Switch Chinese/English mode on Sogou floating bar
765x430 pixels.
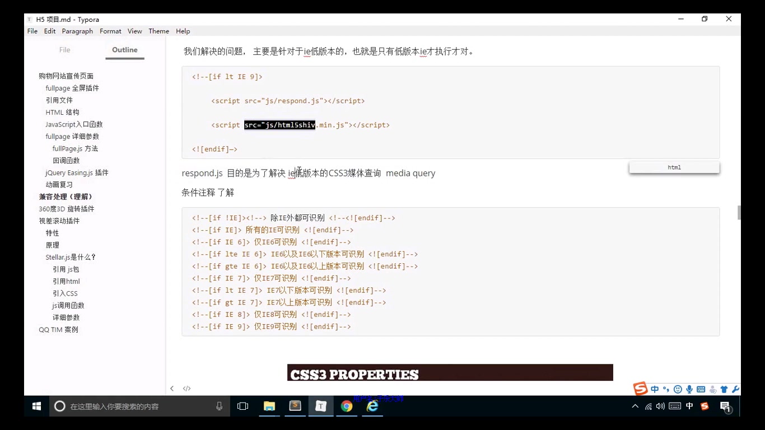[x=655, y=389]
